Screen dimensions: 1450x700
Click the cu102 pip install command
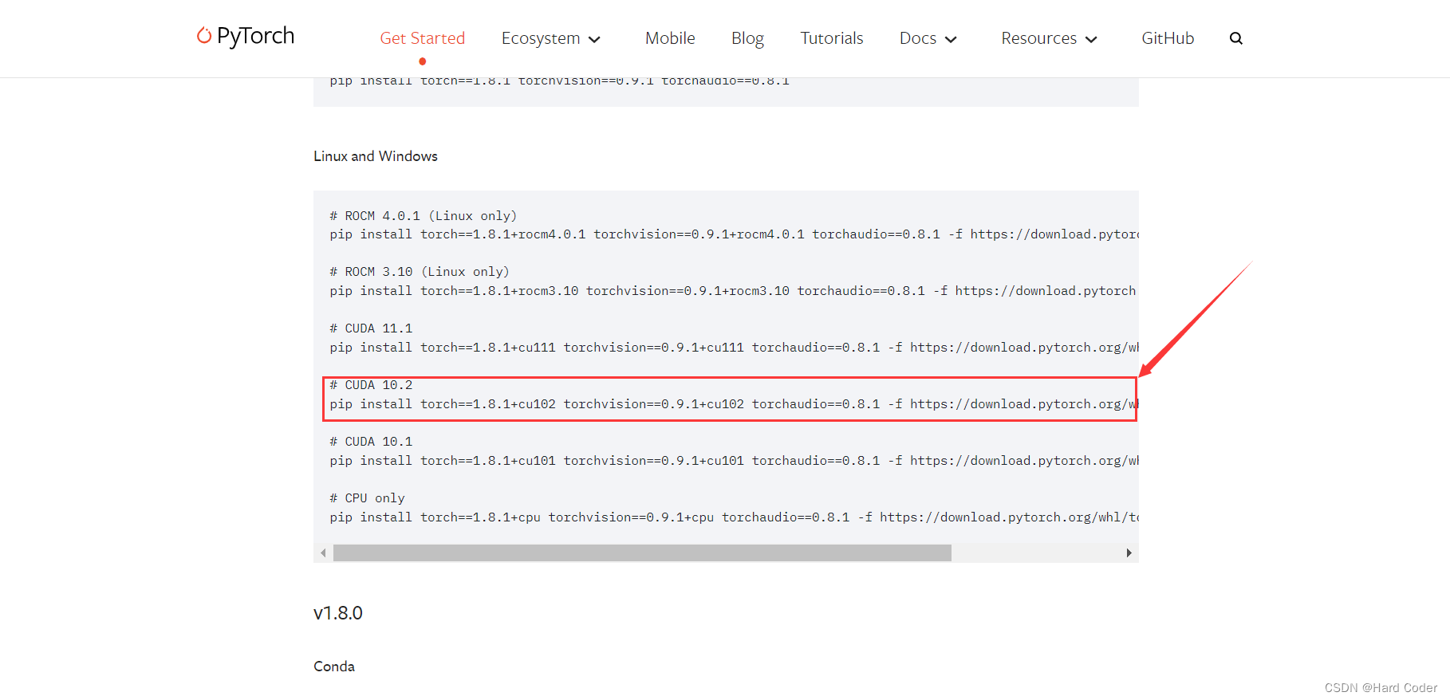(734, 404)
